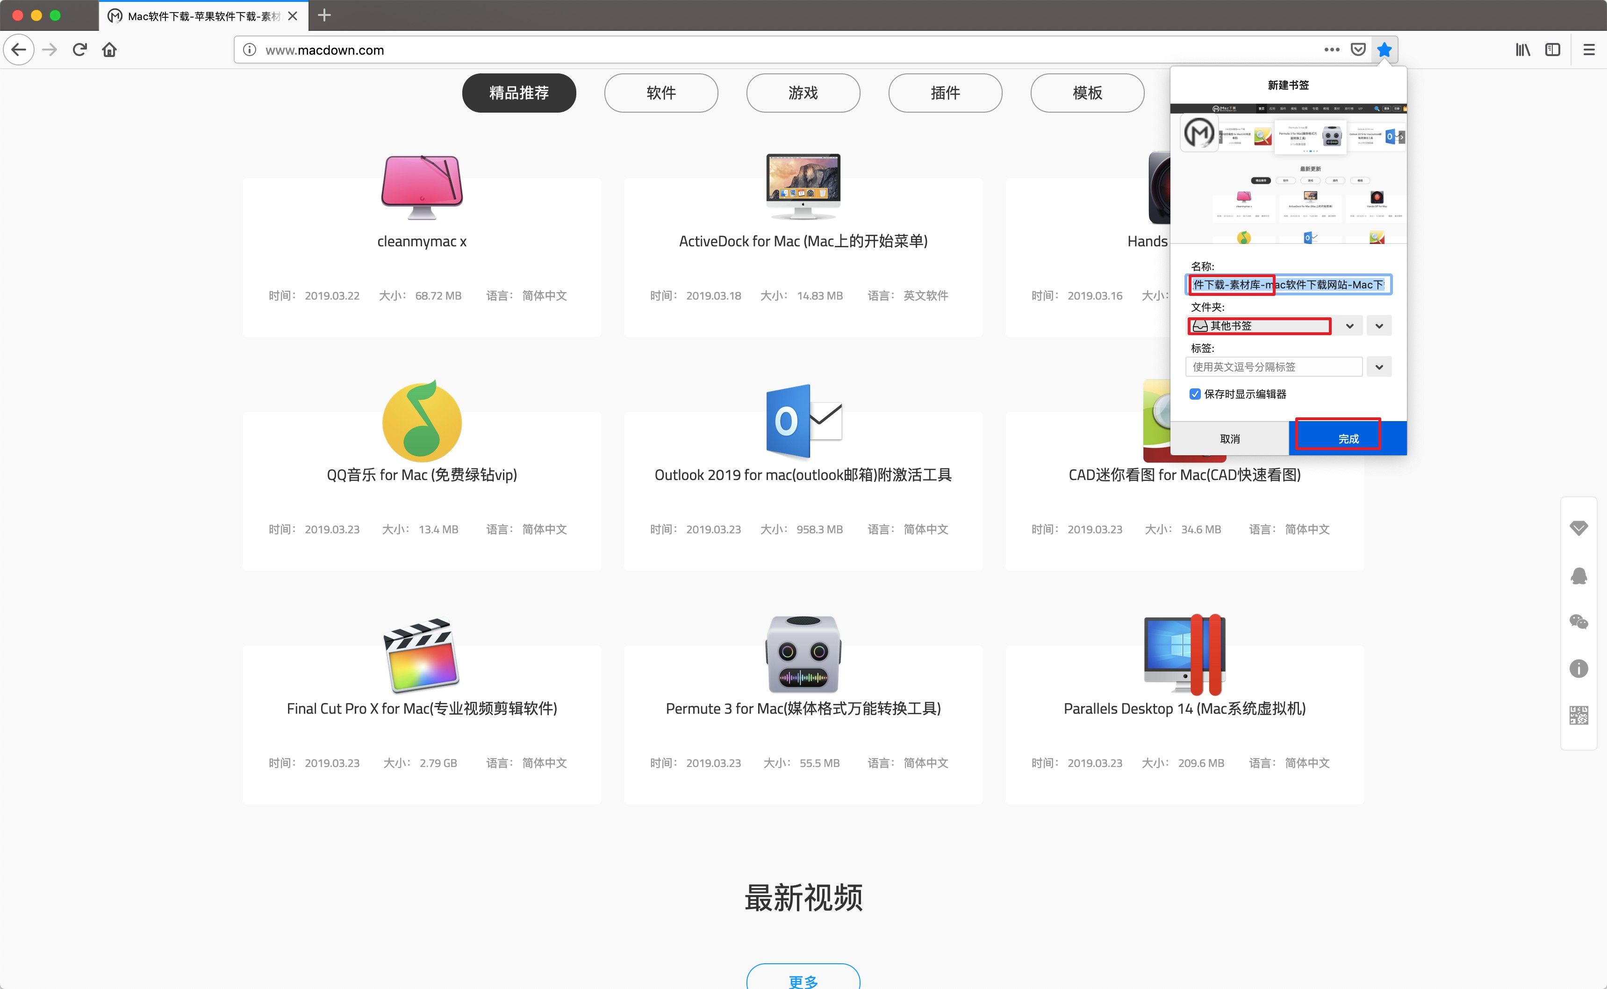The image size is (1607, 989).
Task: Click the Outlook 2019 app icon
Action: pos(803,421)
